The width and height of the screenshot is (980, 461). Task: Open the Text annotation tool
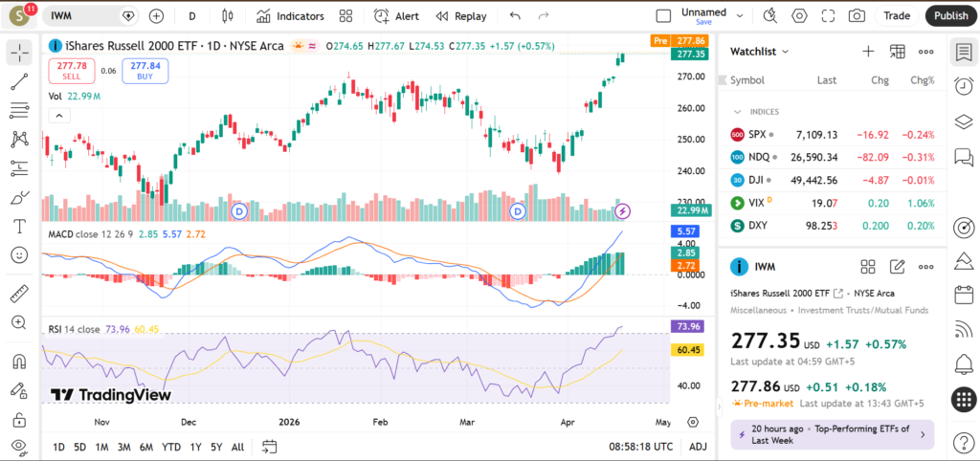click(19, 227)
